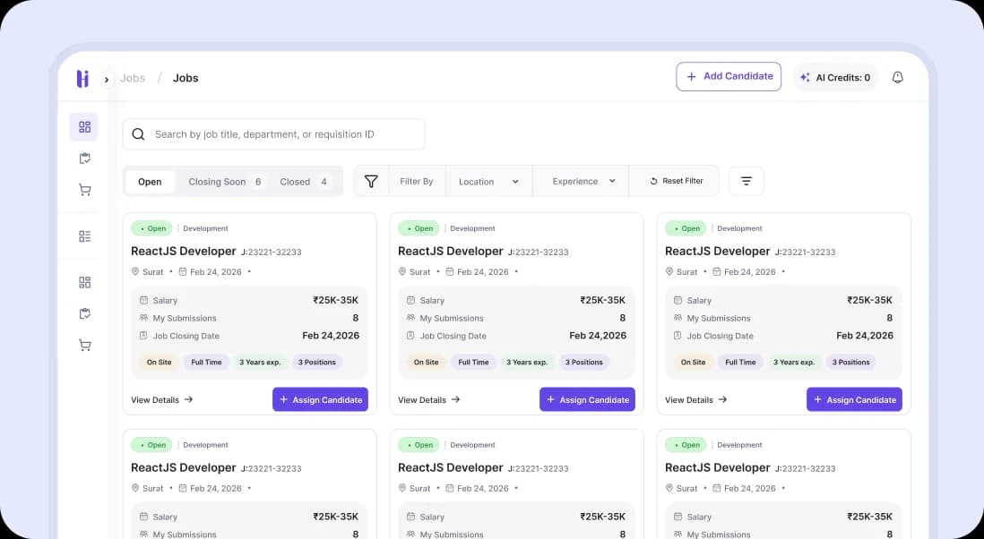
Task: Assign Candidate on the top-left job card
Action: 320,399
